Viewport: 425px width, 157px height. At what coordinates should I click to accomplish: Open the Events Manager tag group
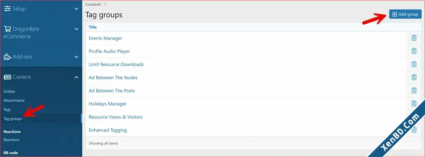coord(105,38)
